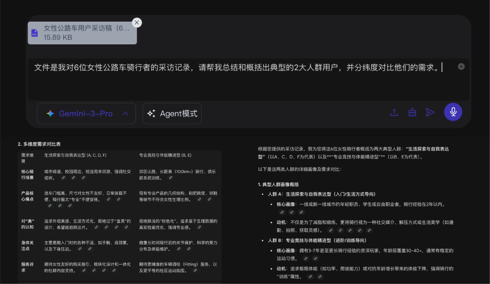Remove the attached interview file via its X
The image size is (490, 284).
[x=137, y=22]
